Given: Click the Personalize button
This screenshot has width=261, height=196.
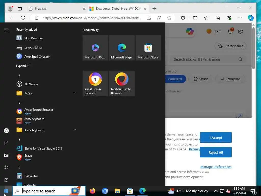Looking at the screenshot, I should coord(230,46).
